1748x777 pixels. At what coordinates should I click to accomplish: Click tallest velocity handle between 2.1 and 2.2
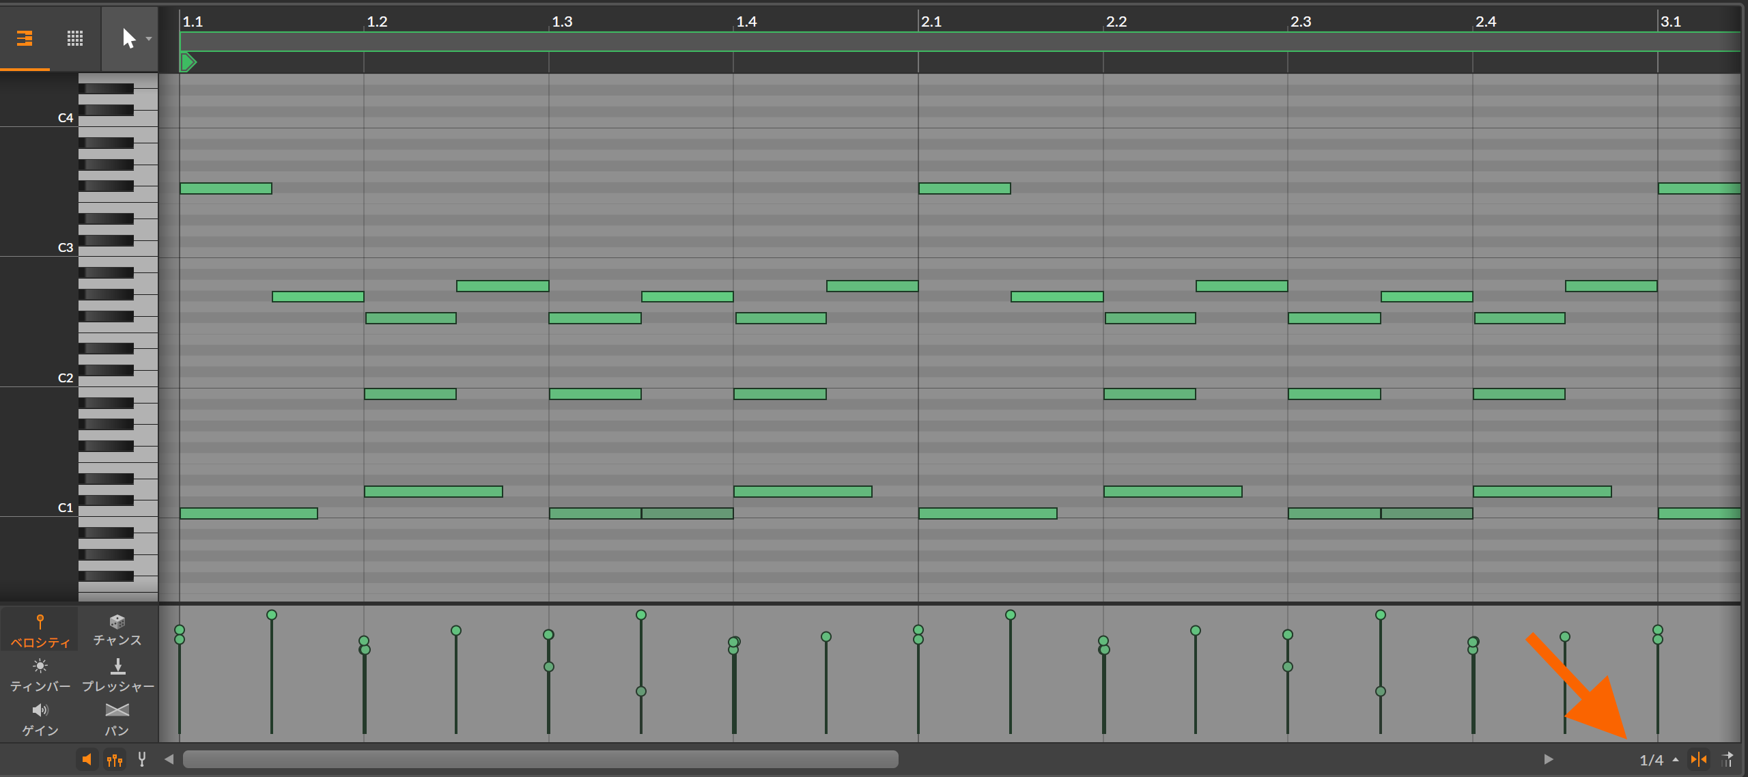pyautogui.click(x=1011, y=615)
